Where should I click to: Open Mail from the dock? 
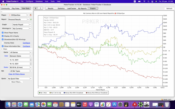click(x=32, y=105)
